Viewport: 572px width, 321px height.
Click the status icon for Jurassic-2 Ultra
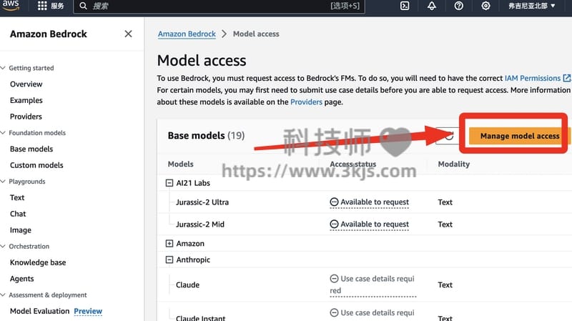[334, 202]
